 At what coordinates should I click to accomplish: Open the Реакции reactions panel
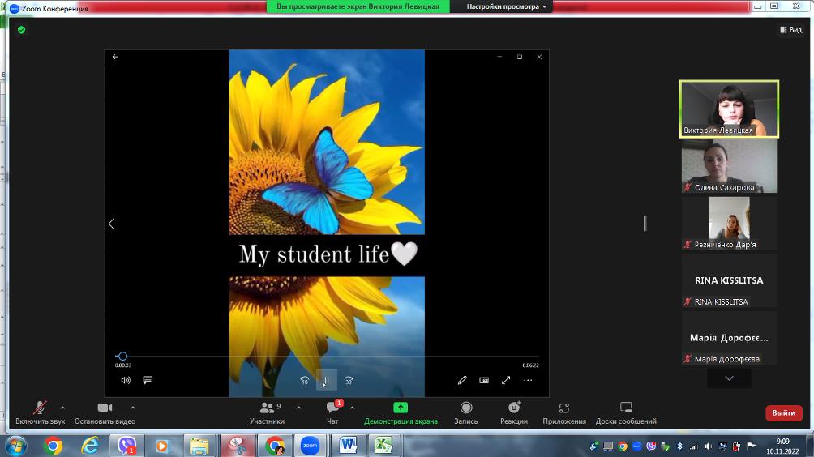coord(514,412)
